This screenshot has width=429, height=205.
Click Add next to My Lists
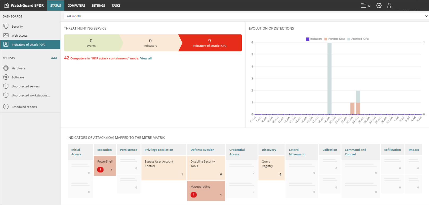[54, 58]
